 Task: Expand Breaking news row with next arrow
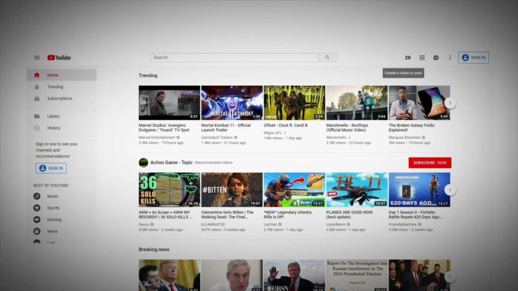click(x=450, y=277)
